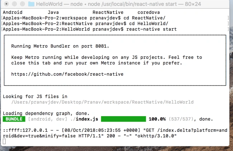Click the window minimize button
233x151 pixels.
pos(14,4)
